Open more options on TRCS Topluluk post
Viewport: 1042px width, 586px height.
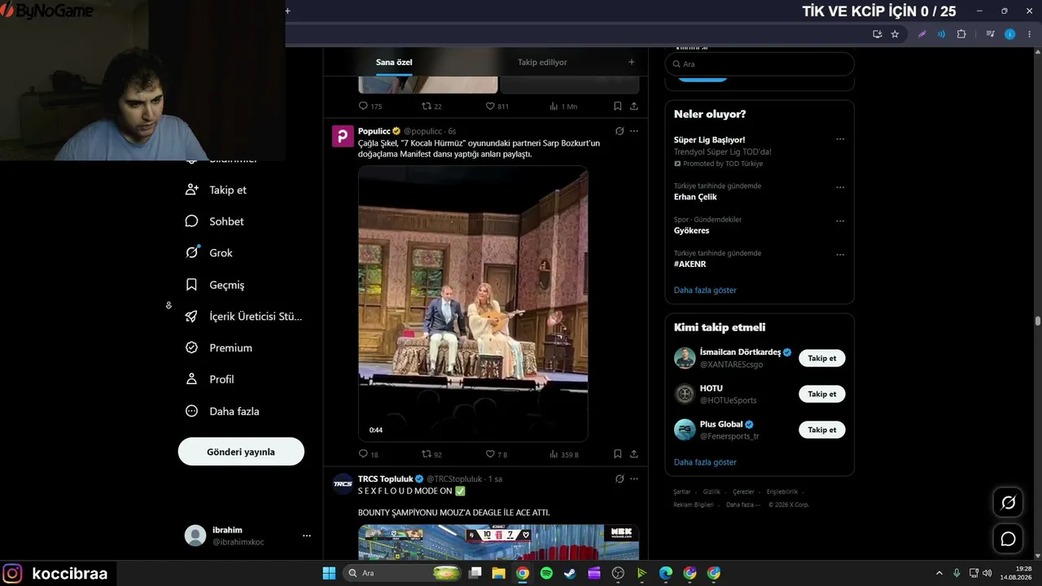pyautogui.click(x=634, y=479)
